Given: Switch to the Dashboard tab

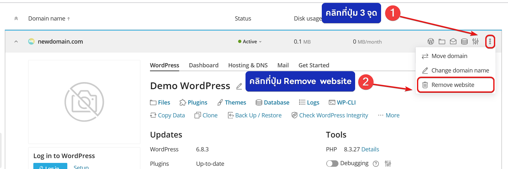Looking at the screenshot, I should (204, 65).
